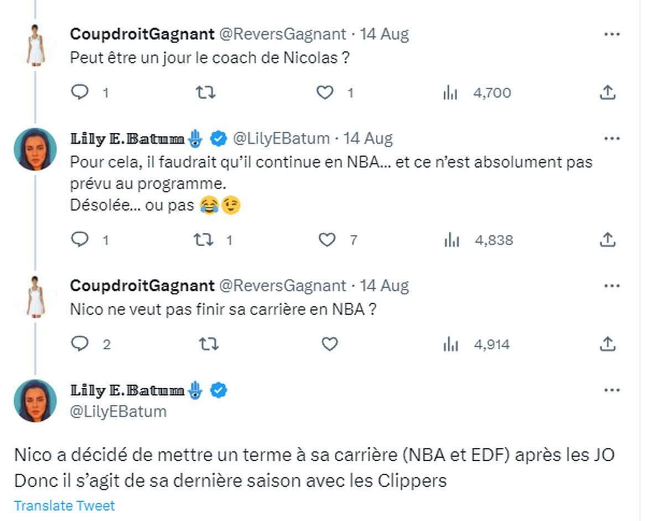This screenshot has width=664, height=521.
Task: Retweet the "coach de Nicolas" tweet
Action: coord(206,93)
